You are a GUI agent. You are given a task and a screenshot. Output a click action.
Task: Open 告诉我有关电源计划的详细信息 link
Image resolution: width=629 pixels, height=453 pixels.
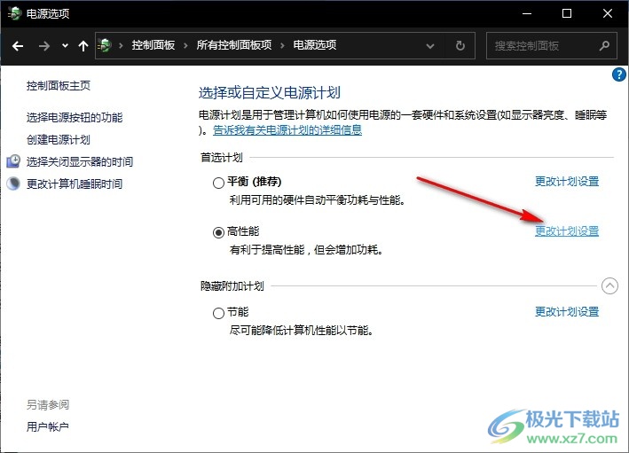[287, 130]
